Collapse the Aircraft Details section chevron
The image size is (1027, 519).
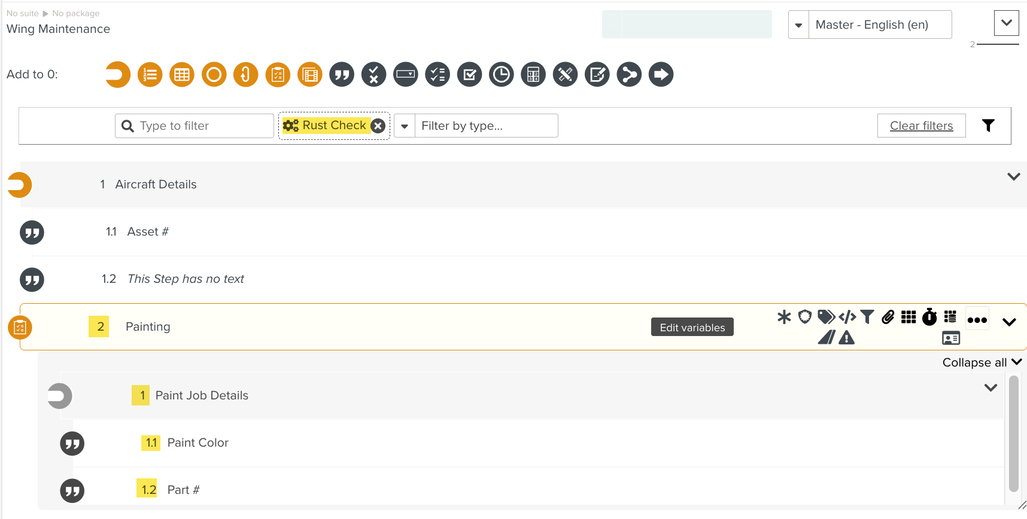pyautogui.click(x=1014, y=176)
